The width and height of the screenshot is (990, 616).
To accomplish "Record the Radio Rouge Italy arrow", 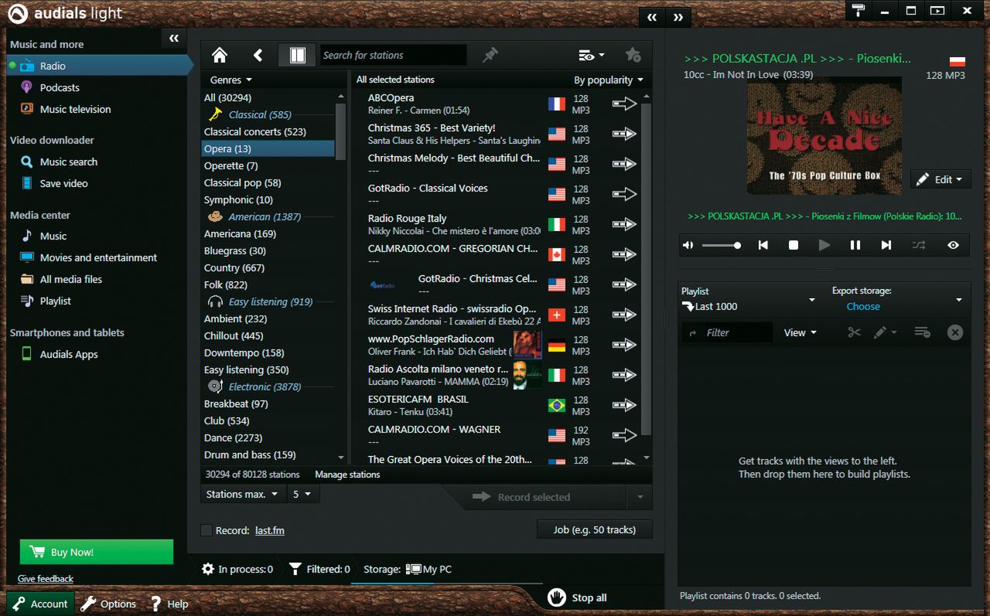I will point(624,224).
